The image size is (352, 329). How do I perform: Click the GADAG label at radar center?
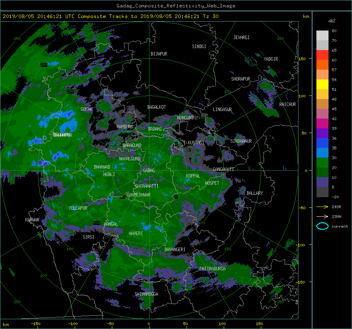pyautogui.click(x=149, y=171)
